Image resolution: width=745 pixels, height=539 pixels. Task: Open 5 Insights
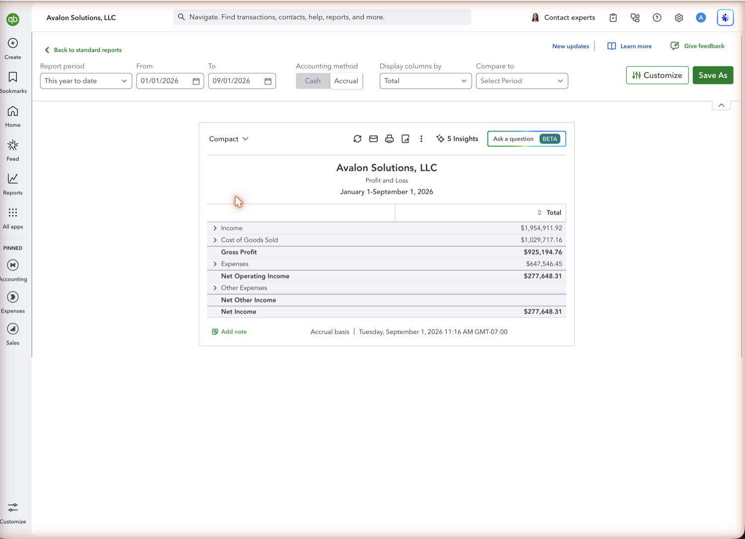(457, 139)
